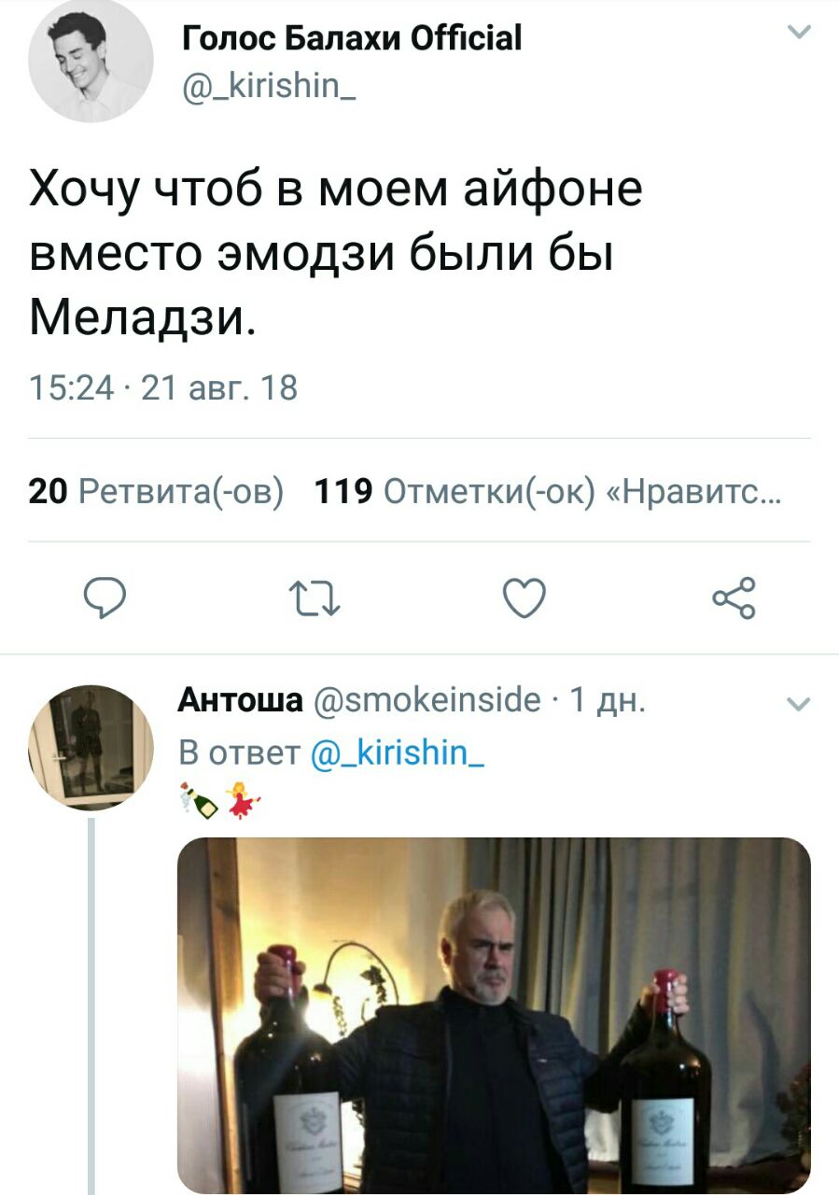Expand the main tweet options chevron
The image size is (839, 1195).
(800, 34)
